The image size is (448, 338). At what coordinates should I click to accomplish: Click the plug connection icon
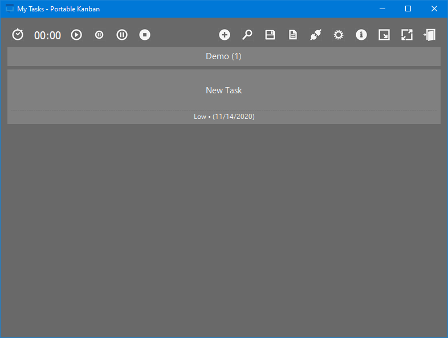316,35
